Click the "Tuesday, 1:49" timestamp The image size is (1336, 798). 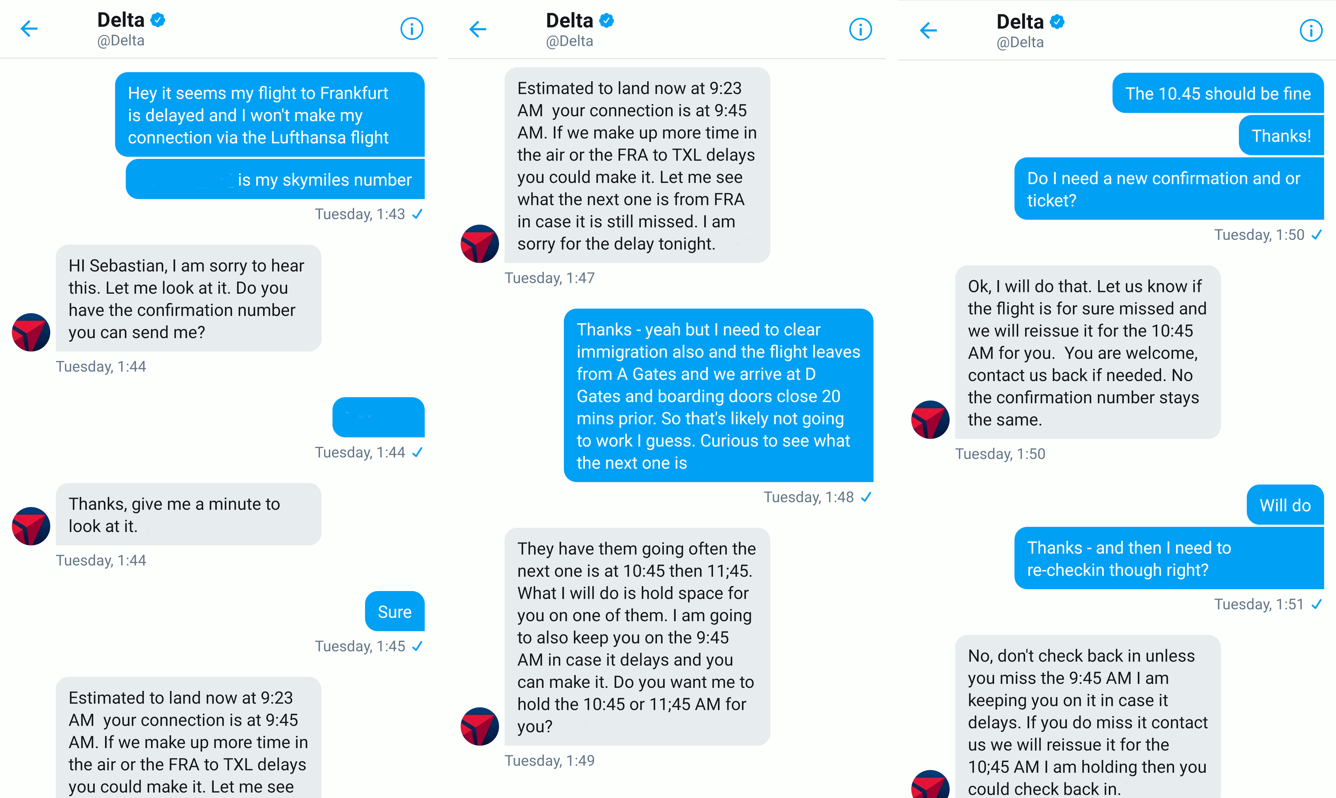[549, 760]
